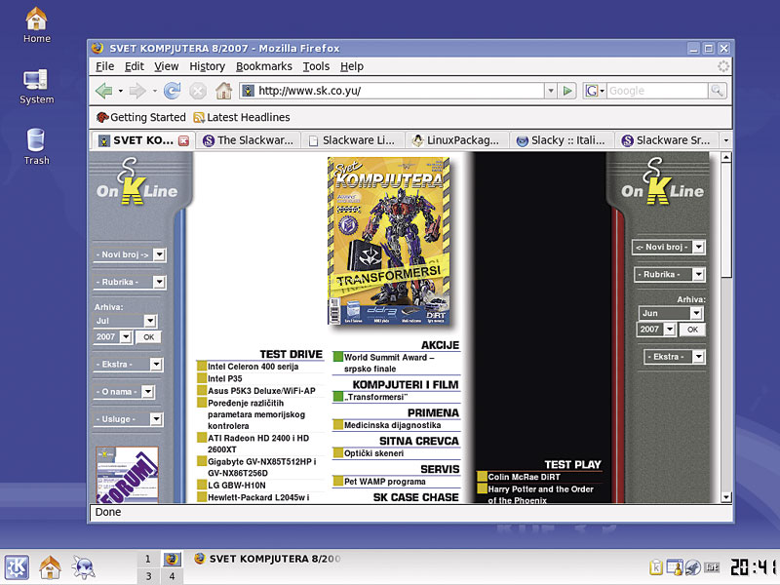Viewport: 780px width, 585px height.
Task: Click the Forum thumbnail in left sidebar
Action: [x=127, y=475]
